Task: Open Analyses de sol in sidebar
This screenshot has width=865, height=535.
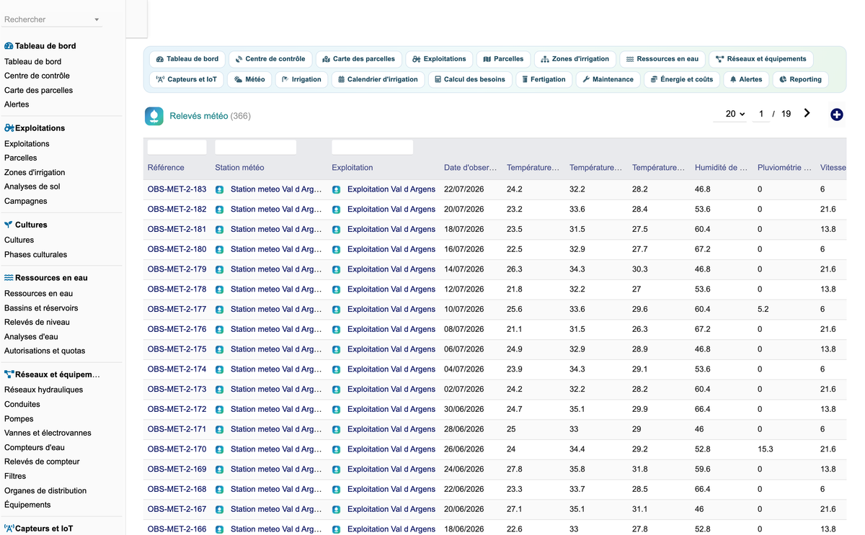Action: 32,187
